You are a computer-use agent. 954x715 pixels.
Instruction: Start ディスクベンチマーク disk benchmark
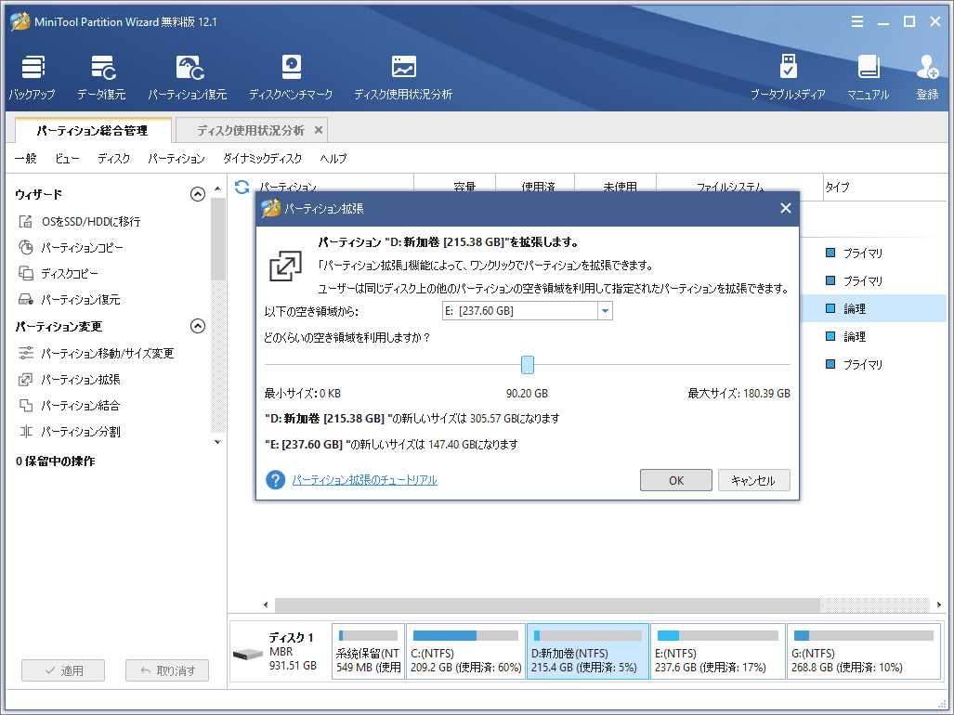tap(291, 76)
